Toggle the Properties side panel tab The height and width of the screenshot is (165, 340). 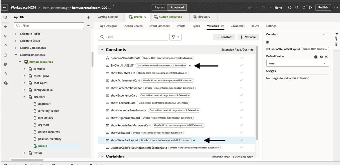(x=336, y=40)
